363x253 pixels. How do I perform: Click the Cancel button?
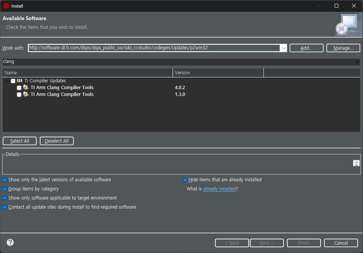tap(341, 243)
